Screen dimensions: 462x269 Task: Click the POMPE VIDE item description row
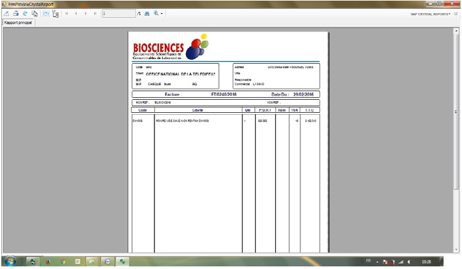[182, 121]
